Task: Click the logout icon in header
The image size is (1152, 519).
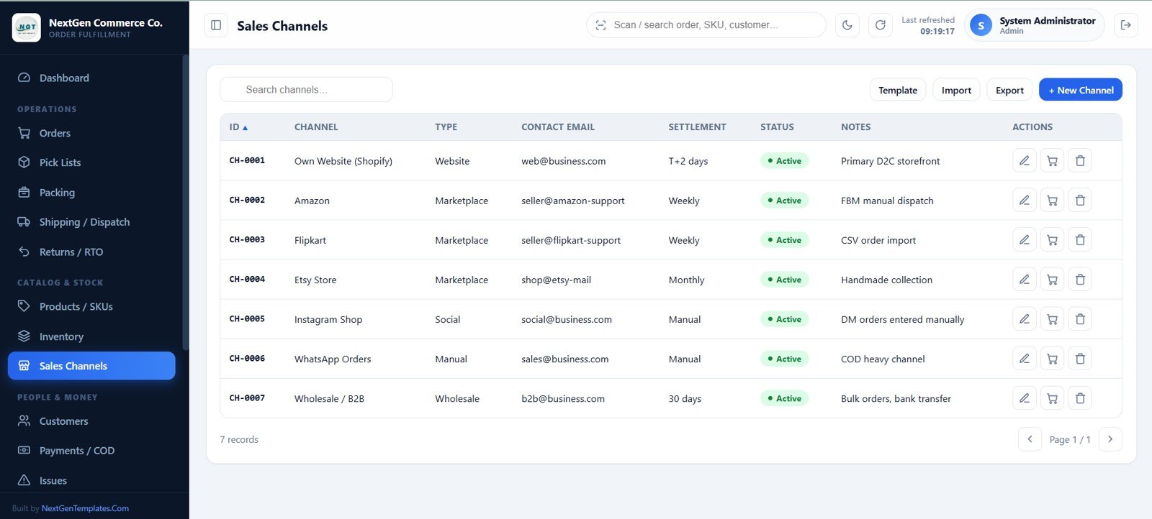Action: [x=1126, y=25]
